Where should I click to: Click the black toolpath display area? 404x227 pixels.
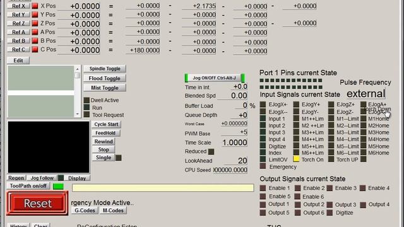tap(49, 147)
